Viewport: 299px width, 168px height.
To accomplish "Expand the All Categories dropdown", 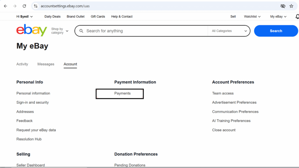I will click(x=229, y=31).
